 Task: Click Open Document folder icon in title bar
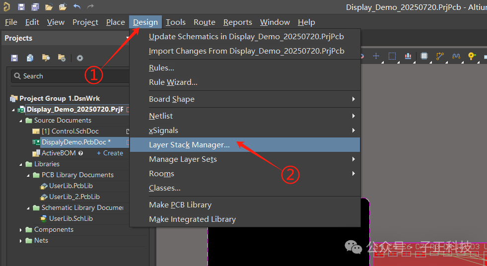pos(49,6)
